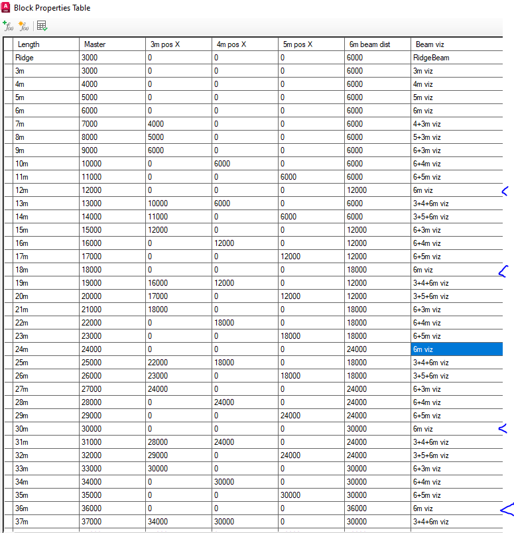The width and height of the screenshot is (514, 533).
Task: Select the Master column header
Action: 112,44
